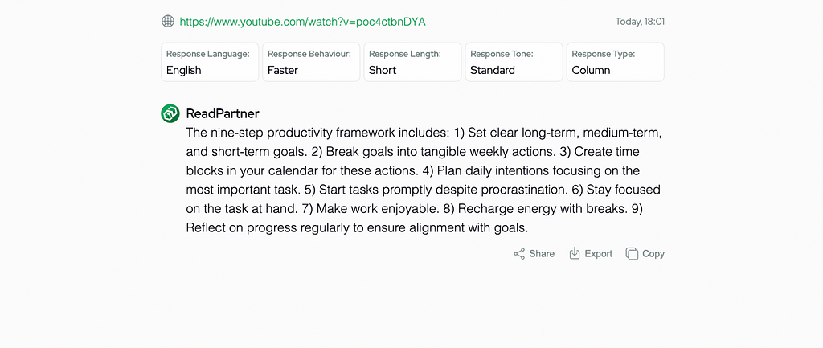Click the Export text label

598,253
